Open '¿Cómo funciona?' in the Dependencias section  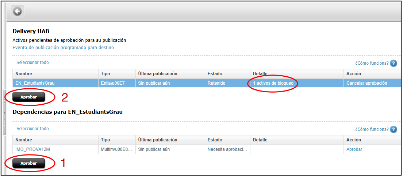click(372, 129)
